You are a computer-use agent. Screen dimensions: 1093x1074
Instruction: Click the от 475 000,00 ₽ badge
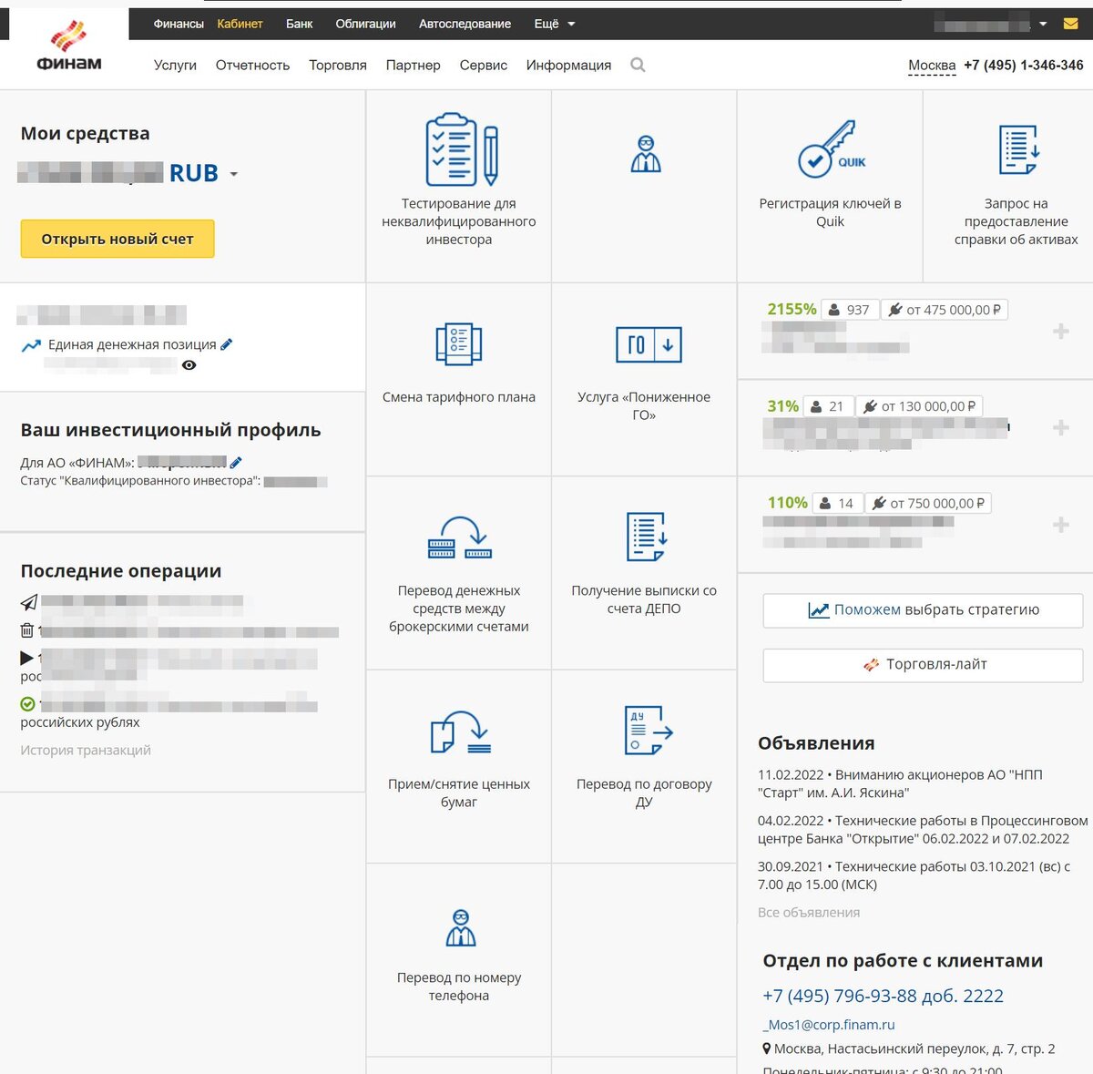click(x=945, y=310)
